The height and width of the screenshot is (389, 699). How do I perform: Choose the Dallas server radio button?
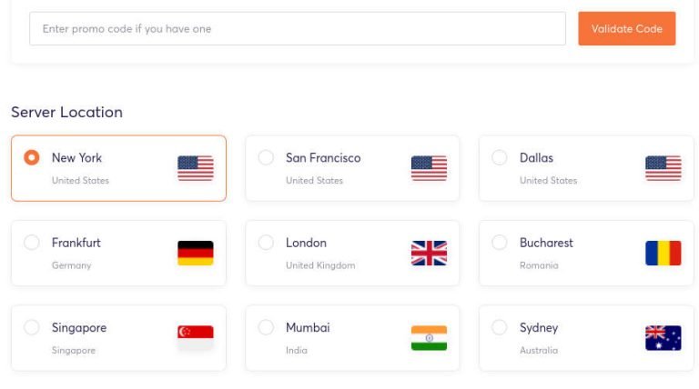(500, 157)
